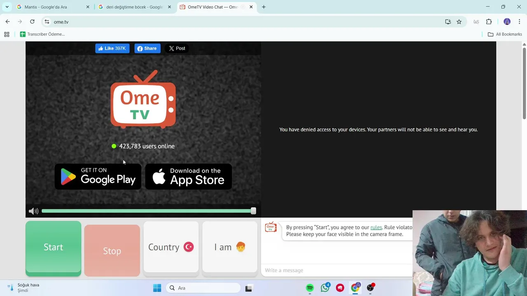Open Transcriber Ödeme bookmark

pyautogui.click(x=42, y=34)
